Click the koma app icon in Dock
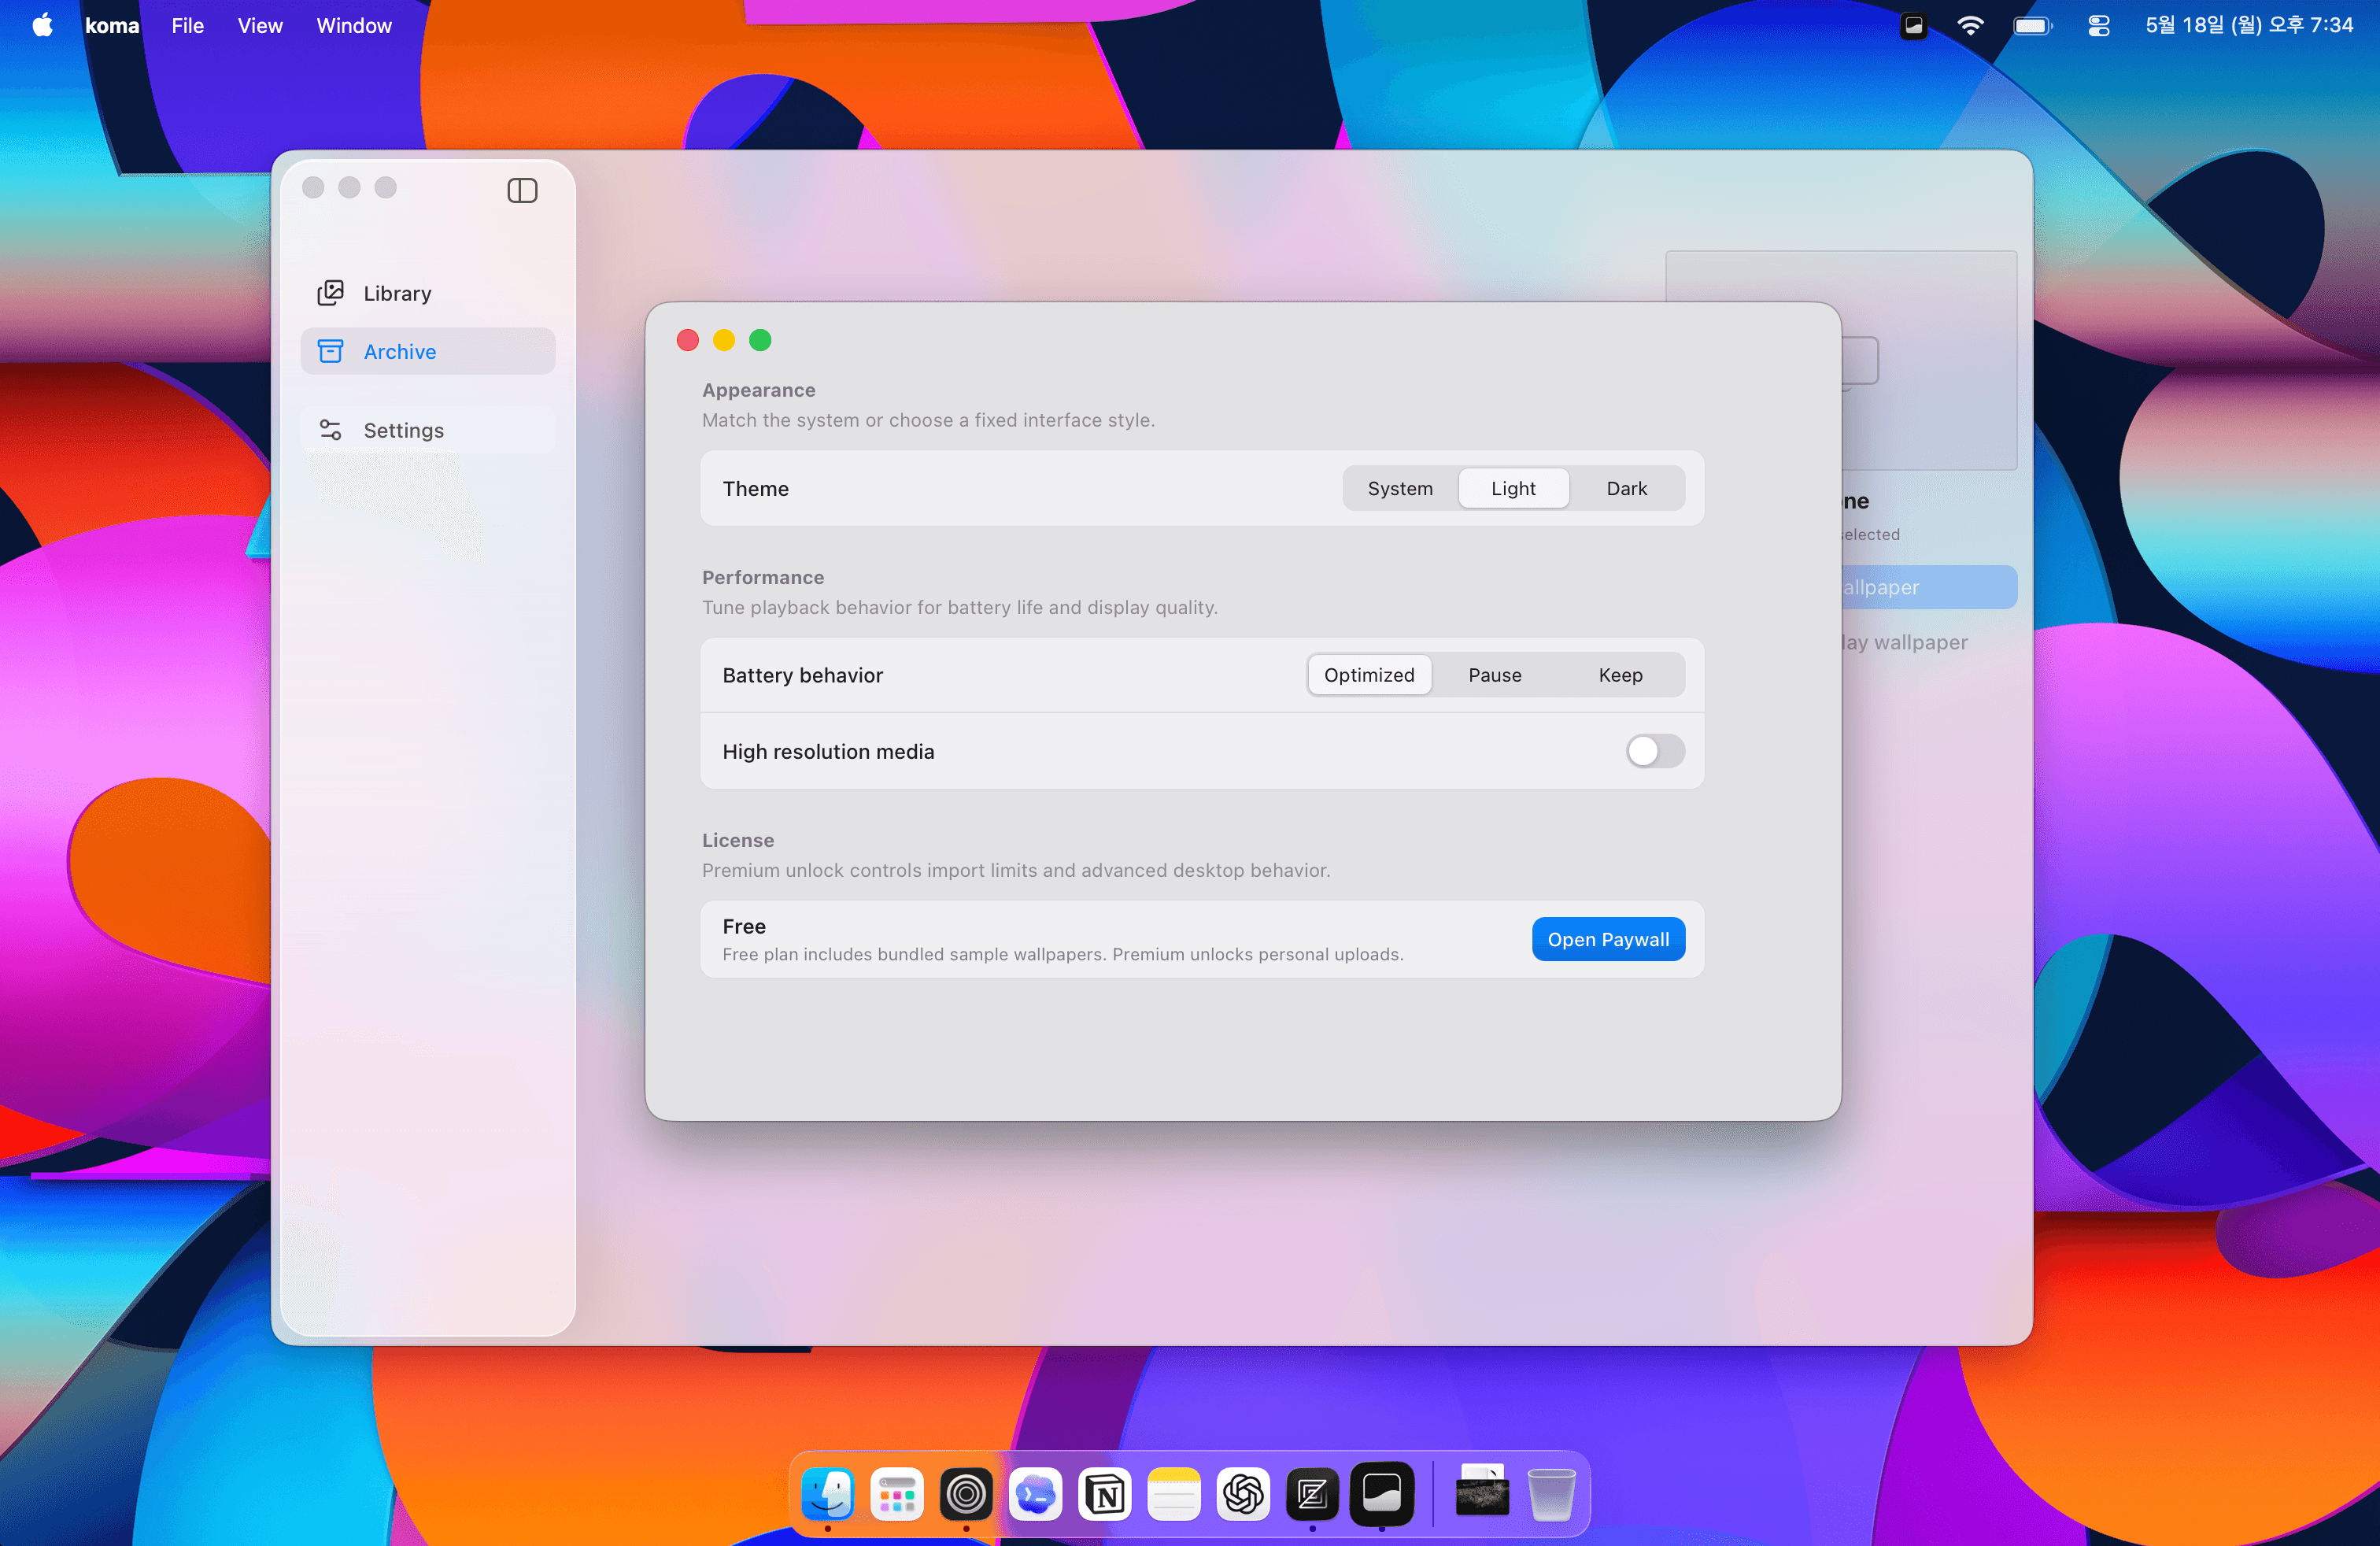The height and width of the screenshot is (1546, 2380). pos(1382,1493)
